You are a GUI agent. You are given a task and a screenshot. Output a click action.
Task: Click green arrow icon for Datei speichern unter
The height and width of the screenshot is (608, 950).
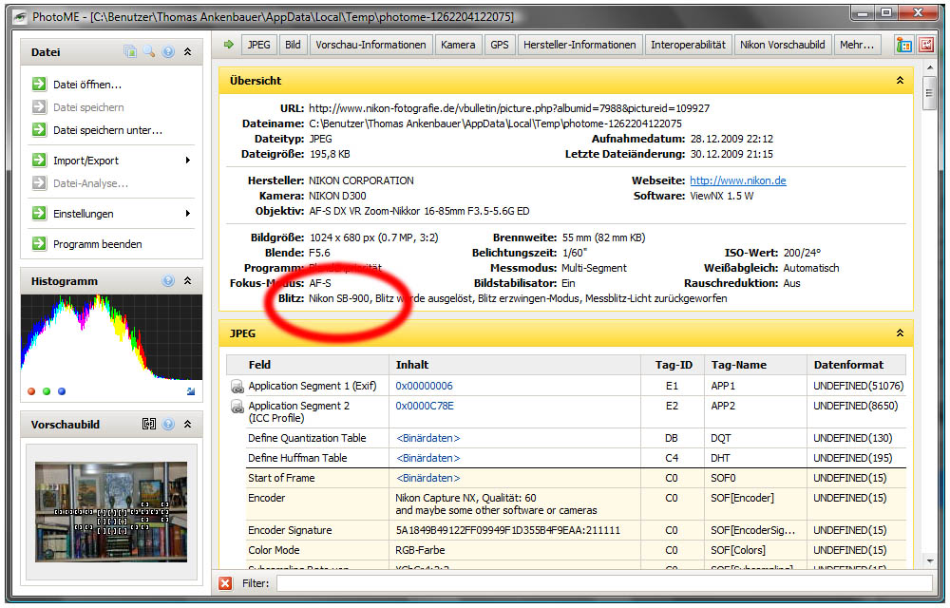39,129
